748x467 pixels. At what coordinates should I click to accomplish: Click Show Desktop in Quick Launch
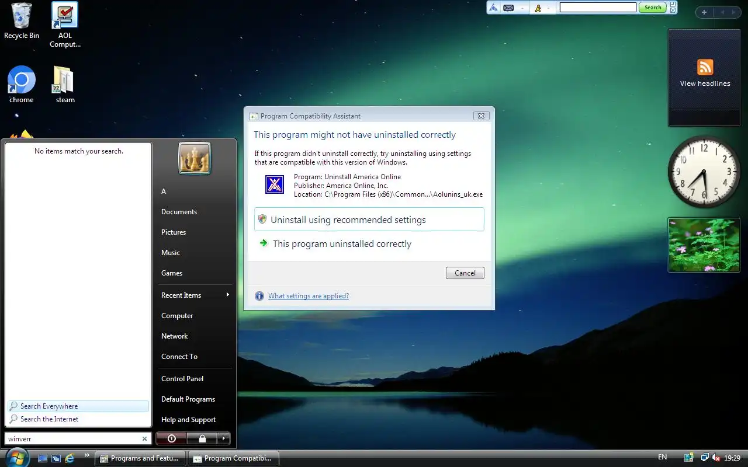tap(43, 458)
